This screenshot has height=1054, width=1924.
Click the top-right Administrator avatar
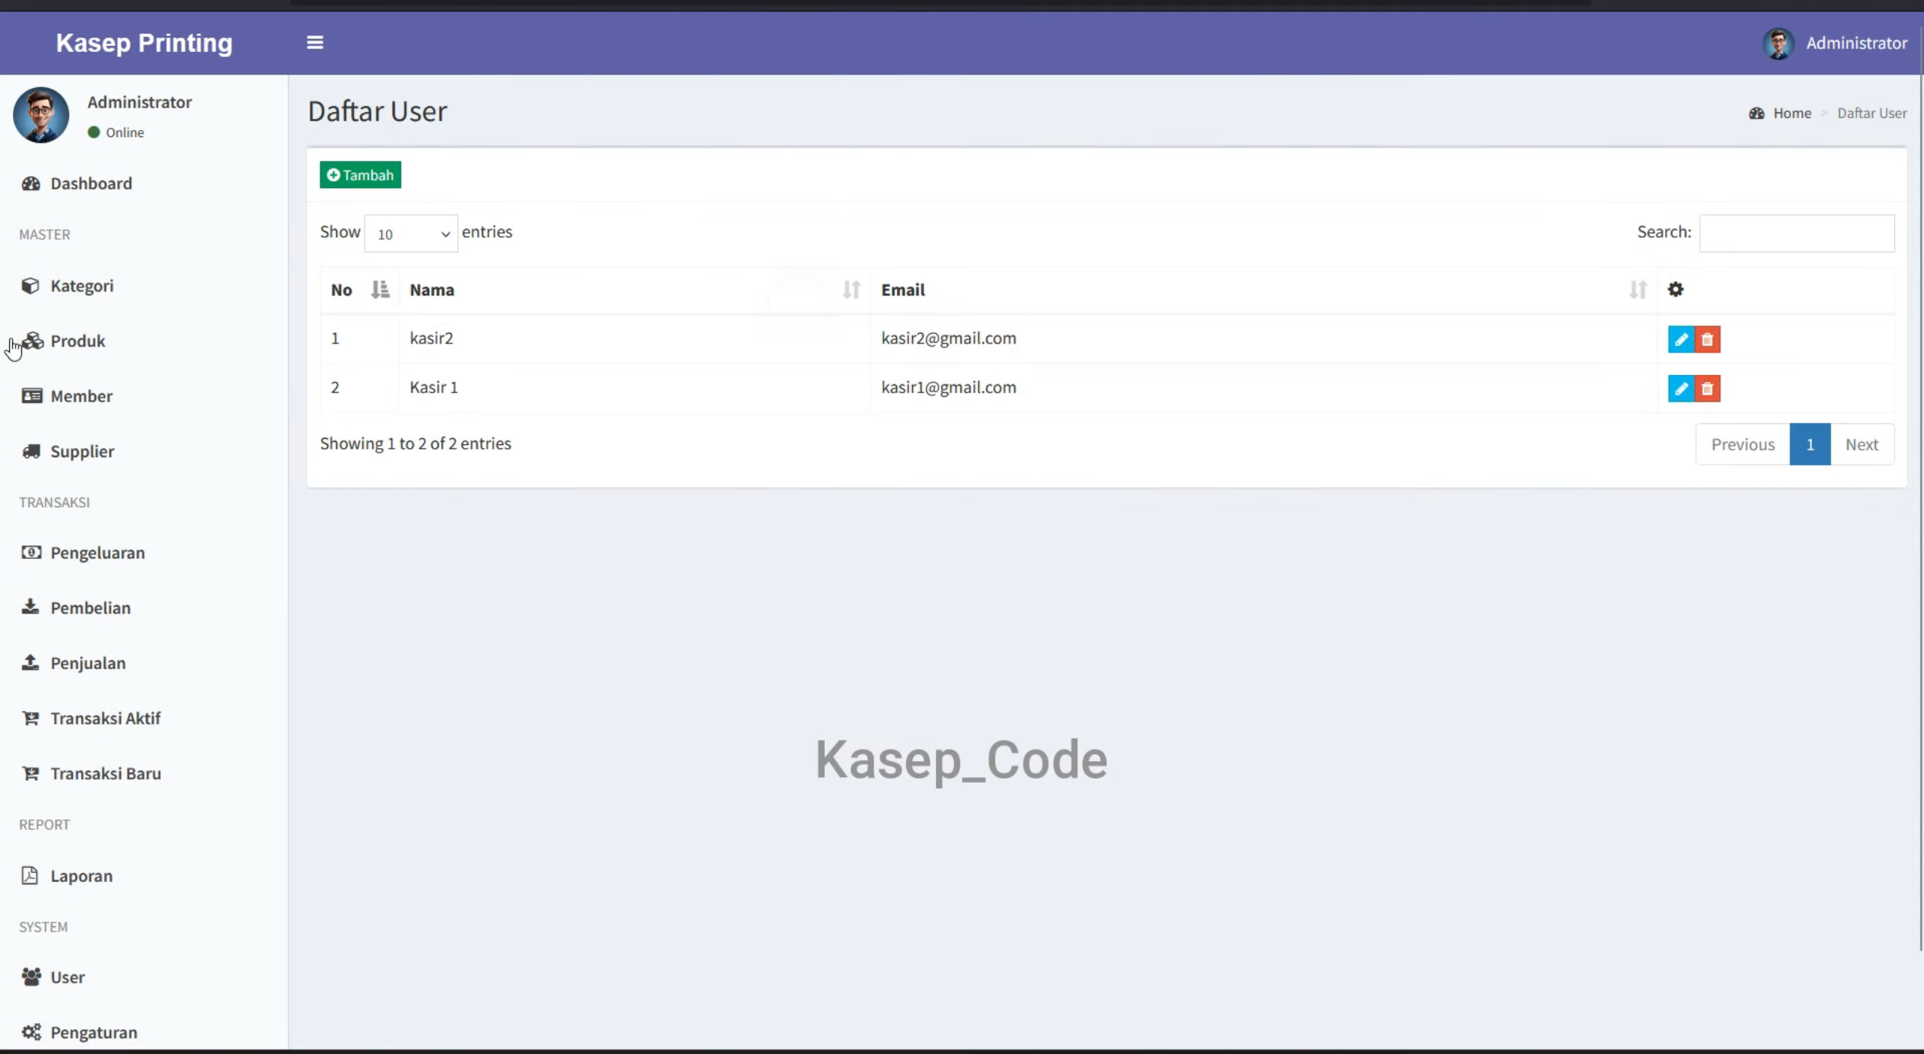coord(1778,44)
